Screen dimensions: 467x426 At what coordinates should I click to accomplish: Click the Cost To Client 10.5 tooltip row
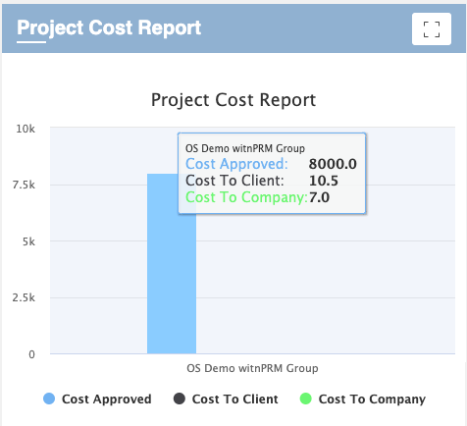click(x=262, y=181)
